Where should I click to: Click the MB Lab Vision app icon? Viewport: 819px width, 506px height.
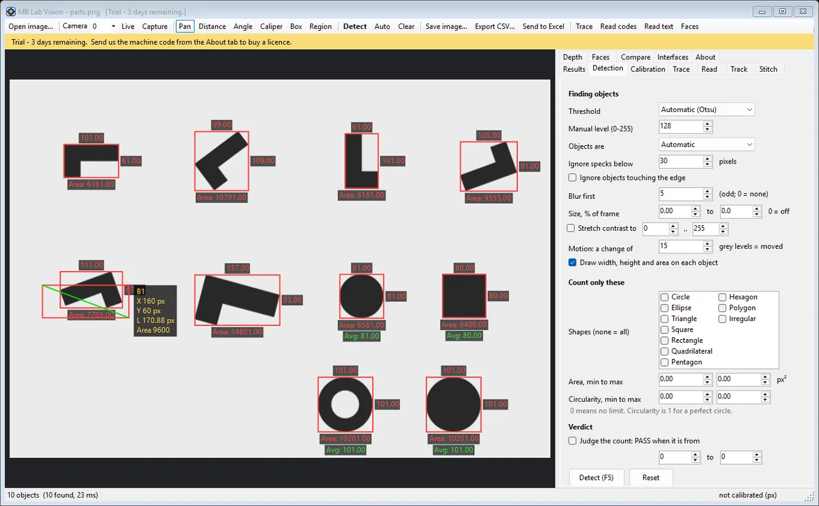pyautogui.click(x=11, y=11)
